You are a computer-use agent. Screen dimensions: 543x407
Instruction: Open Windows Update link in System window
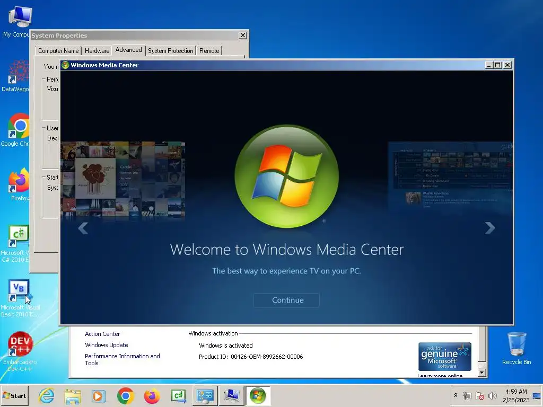106,345
